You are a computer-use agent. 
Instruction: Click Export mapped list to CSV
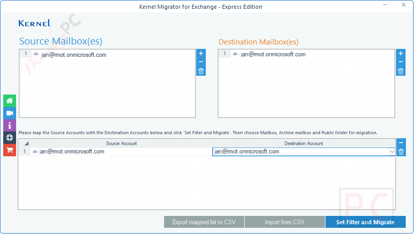pos(204,222)
